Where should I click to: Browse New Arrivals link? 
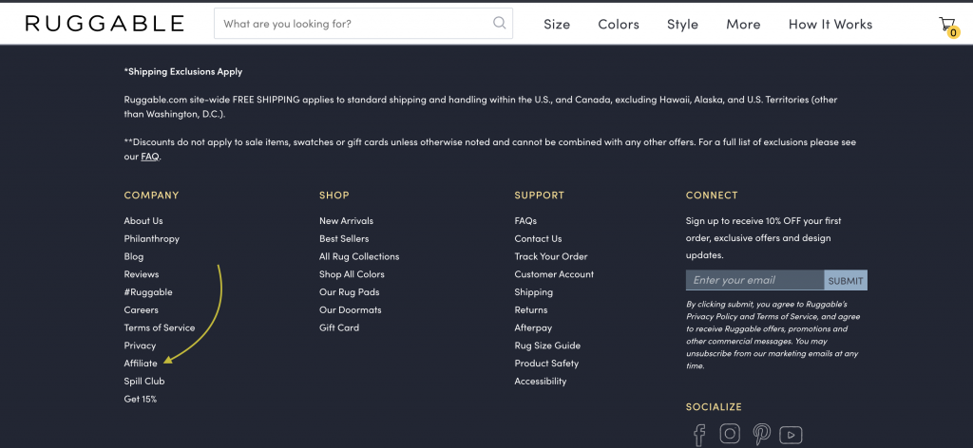(x=346, y=220)
